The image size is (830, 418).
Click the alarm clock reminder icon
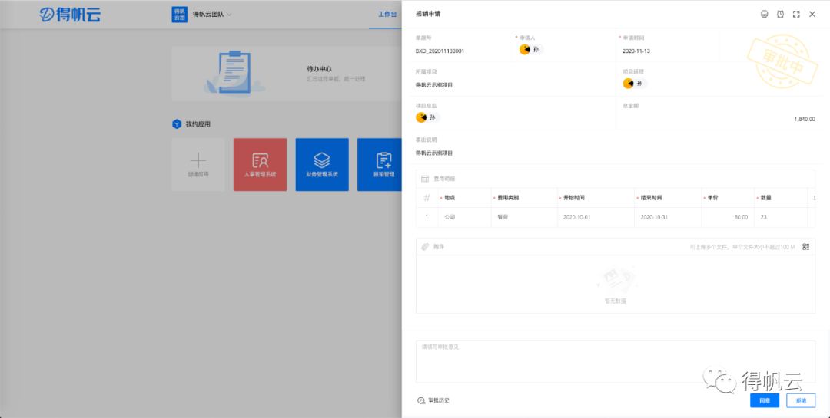click(x=780, y=15)
